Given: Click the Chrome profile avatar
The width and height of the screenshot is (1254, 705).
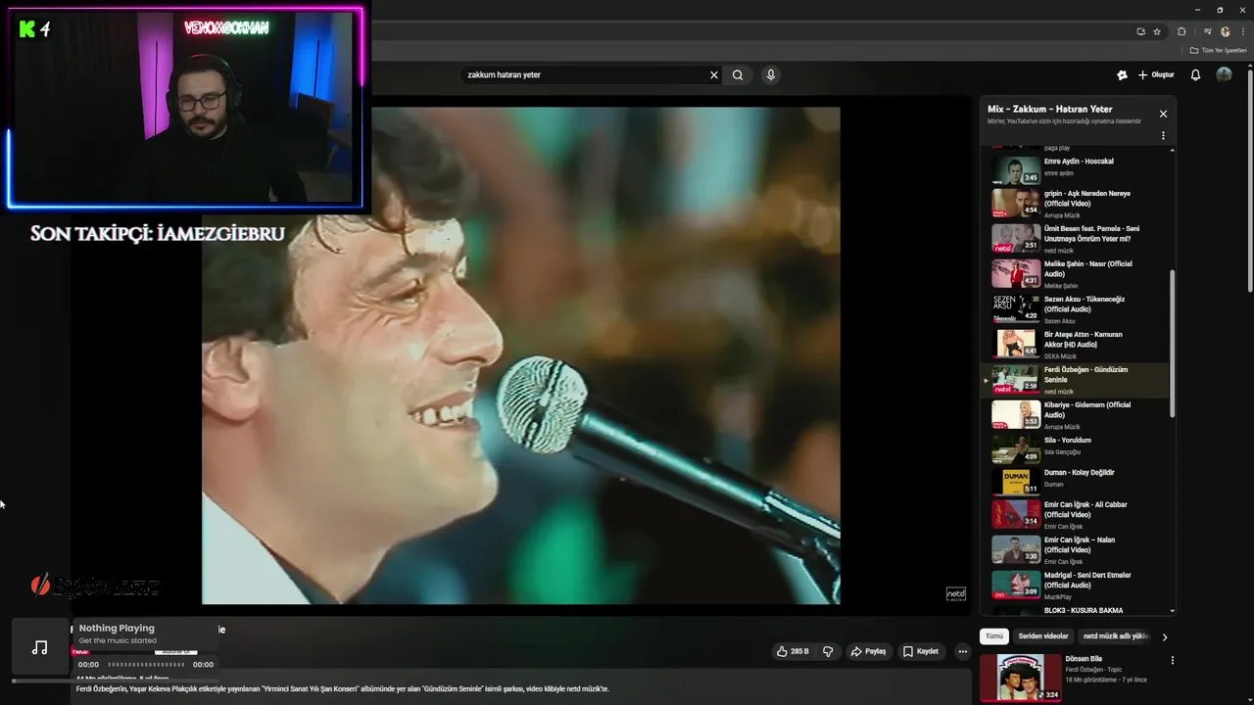Looking at the screenshot, I should 1226,31.
